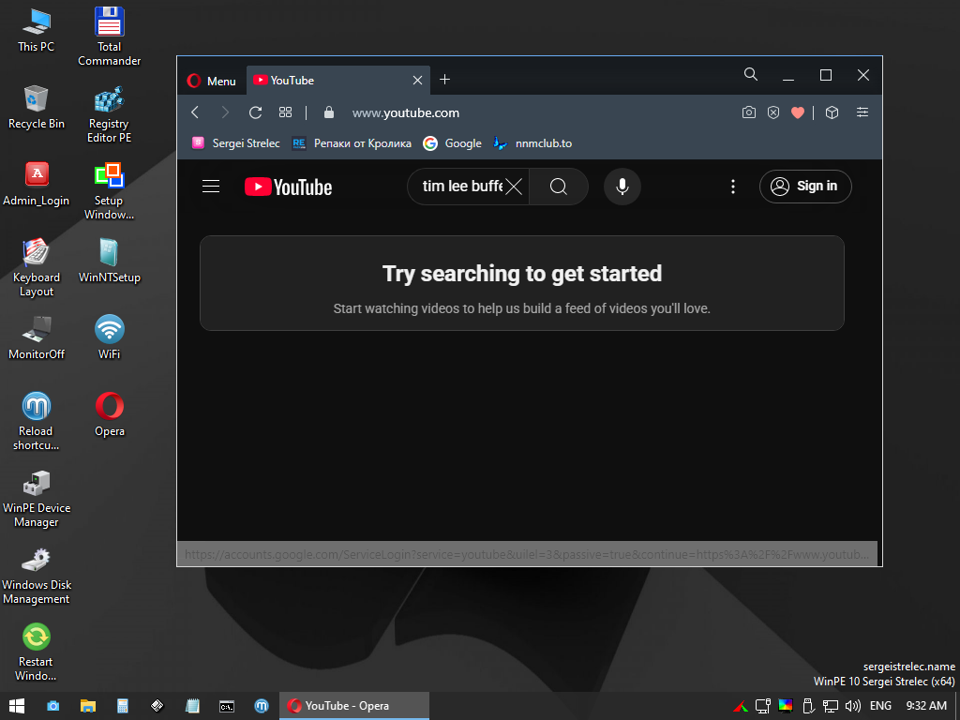960x720 pixels.
Task: Open the Windows Start button
Action: pos(17,706)
